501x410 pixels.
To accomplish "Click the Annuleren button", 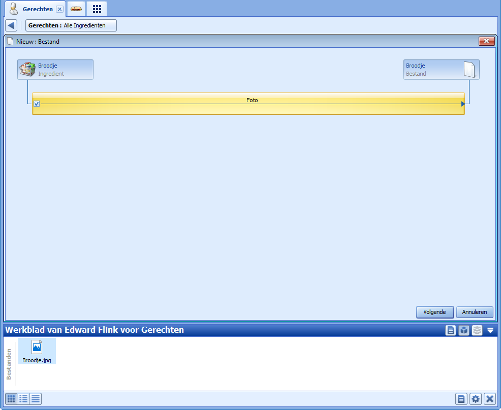I will click(x=475, y=312).
